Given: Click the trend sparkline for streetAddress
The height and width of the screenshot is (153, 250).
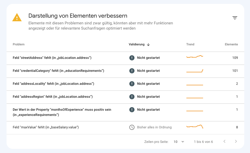Looking at the screenshot, I should (x=195, y=57).
